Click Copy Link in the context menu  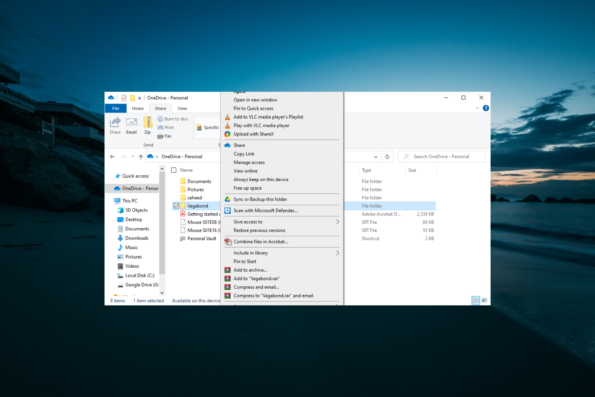point(244,154)
